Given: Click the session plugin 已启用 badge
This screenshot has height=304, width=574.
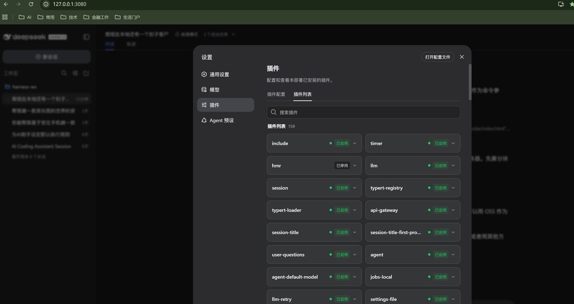Looking at the screenshot, I should [342, 188].
